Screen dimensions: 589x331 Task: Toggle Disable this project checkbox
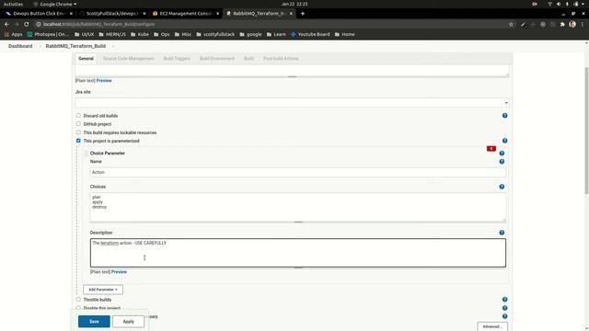(78, 308)
